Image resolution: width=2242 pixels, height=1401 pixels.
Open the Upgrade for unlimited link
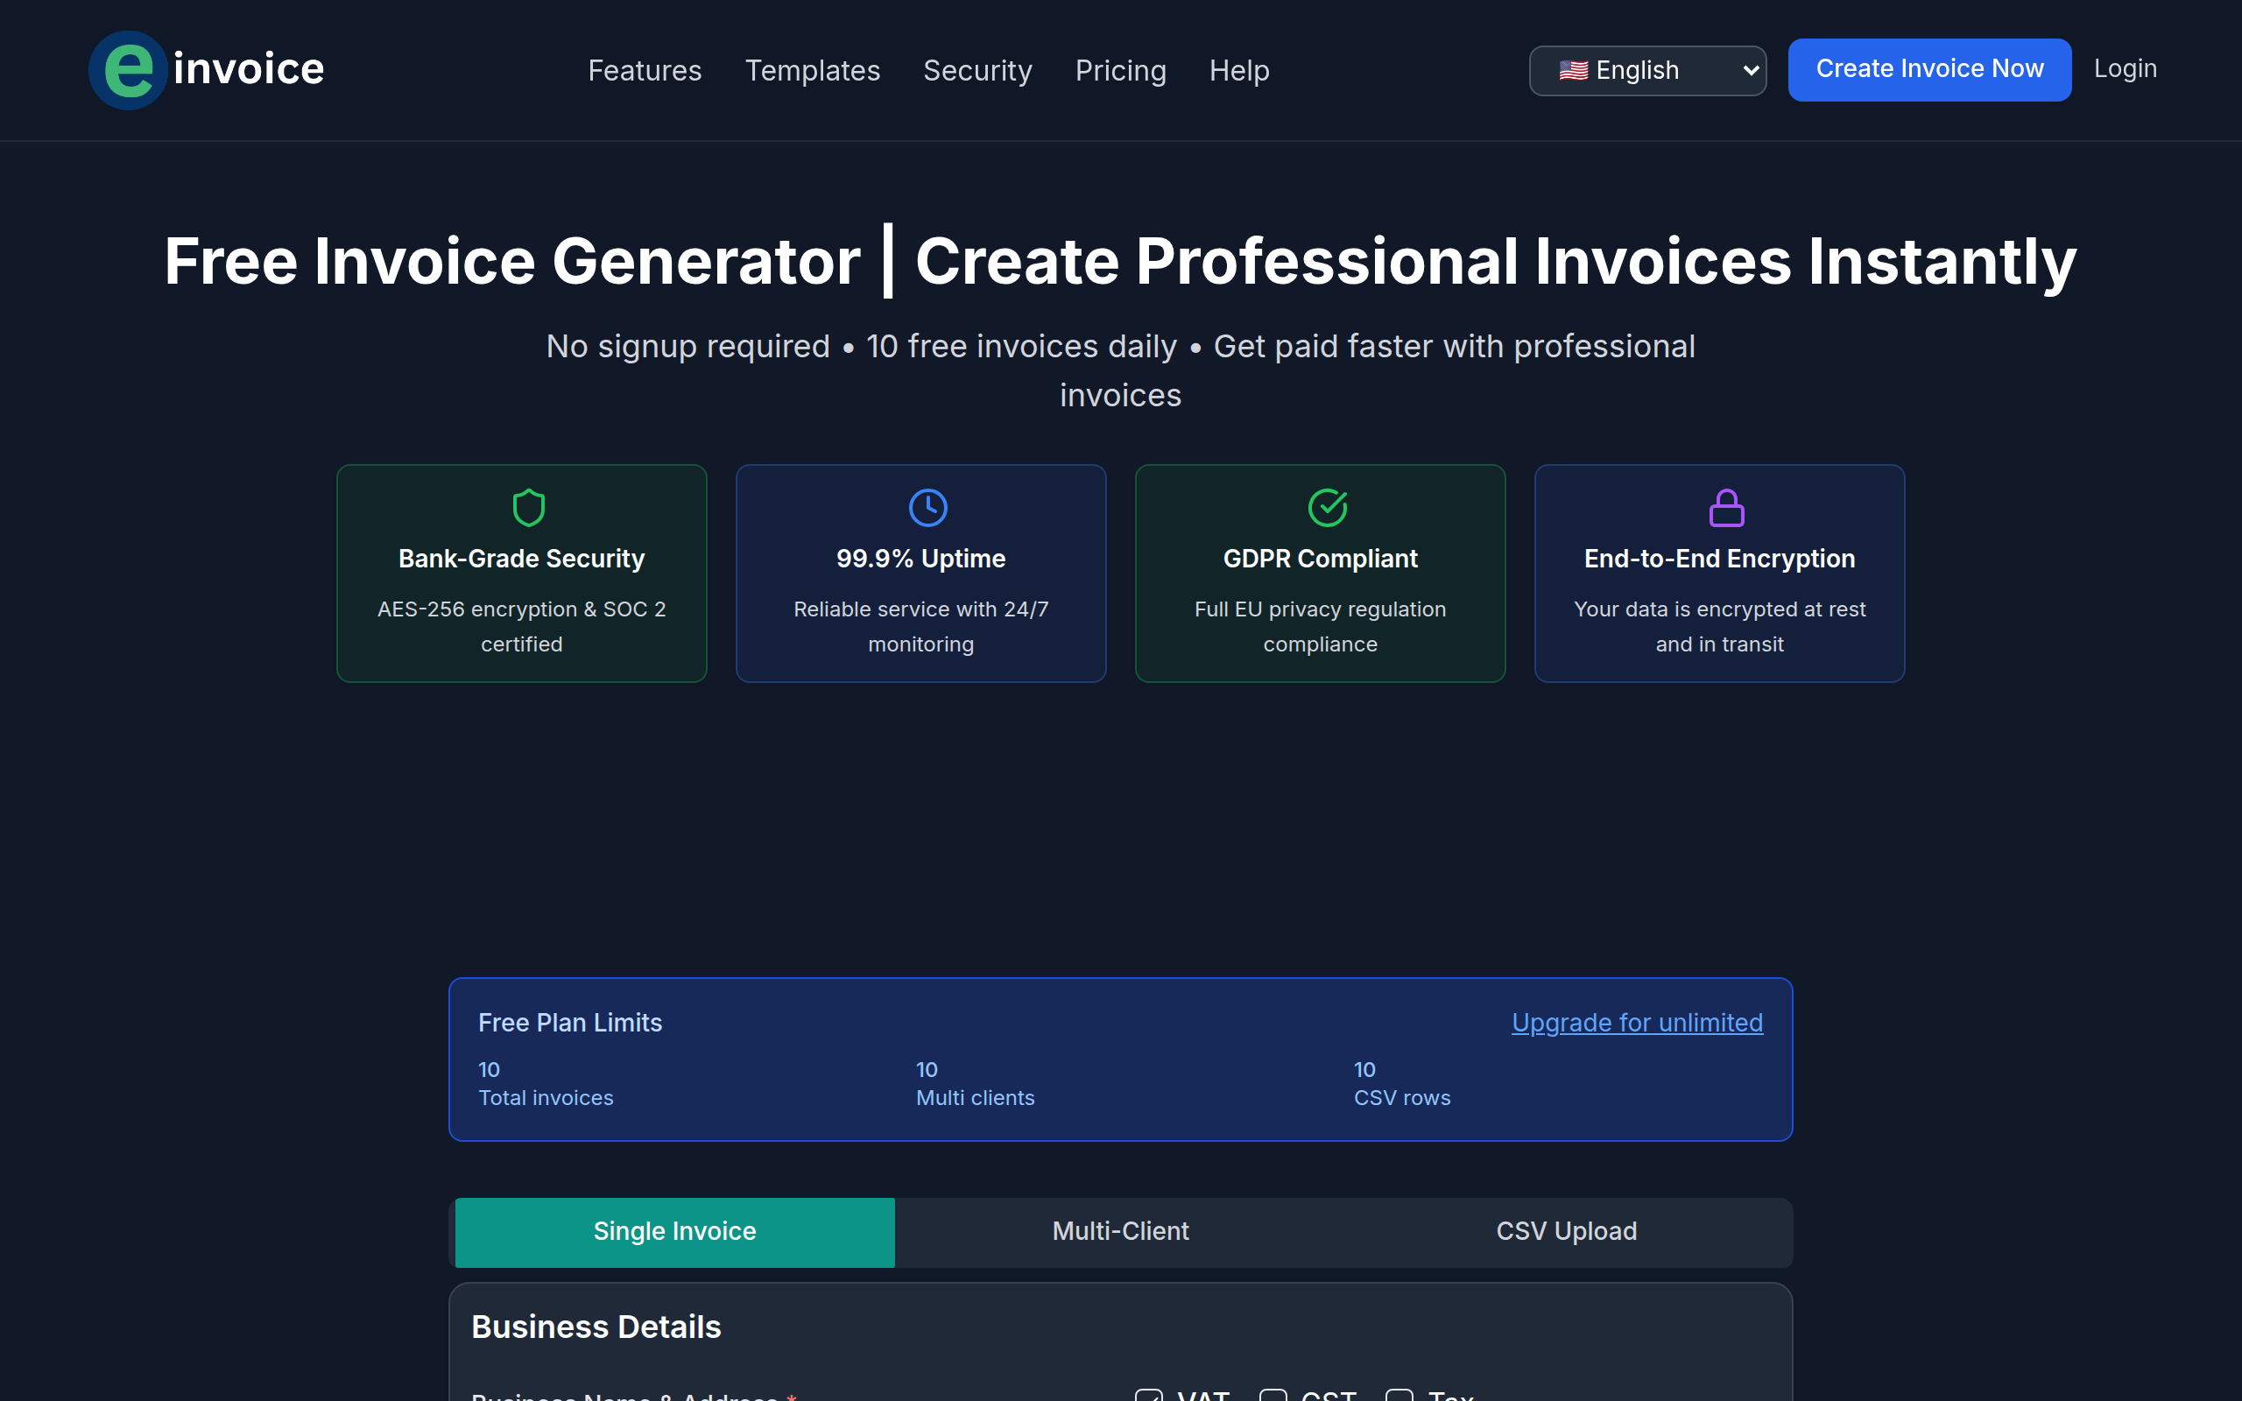1636,1023
